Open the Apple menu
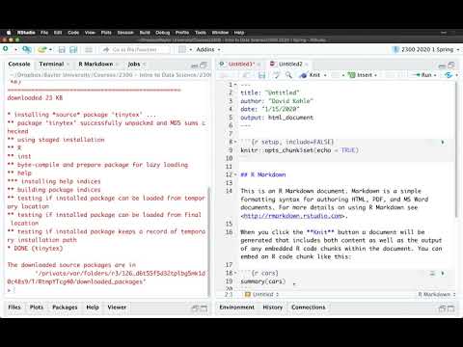The image size is (463, 347). click(x=9, y=33)
